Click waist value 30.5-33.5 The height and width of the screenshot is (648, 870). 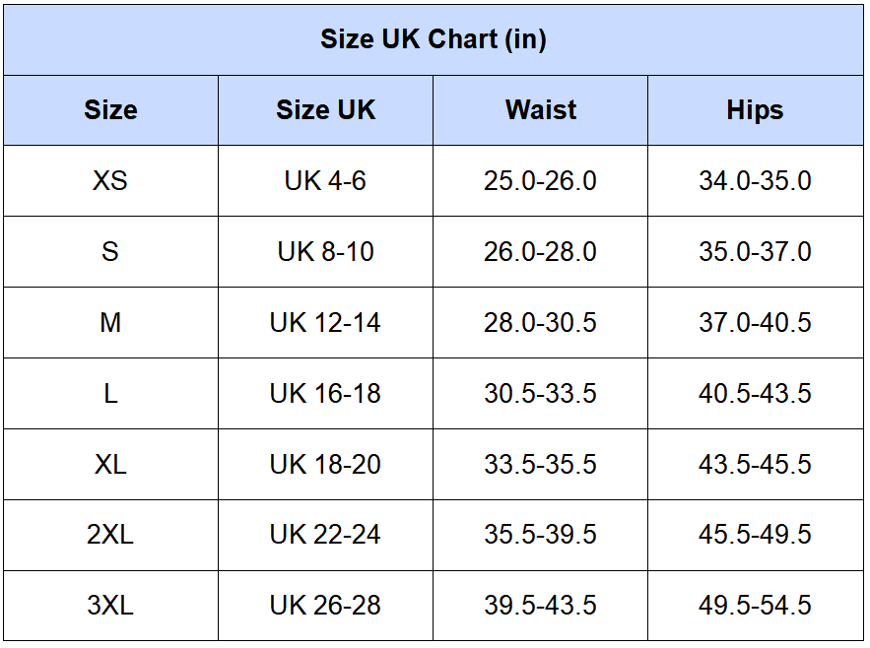(540, 393)
